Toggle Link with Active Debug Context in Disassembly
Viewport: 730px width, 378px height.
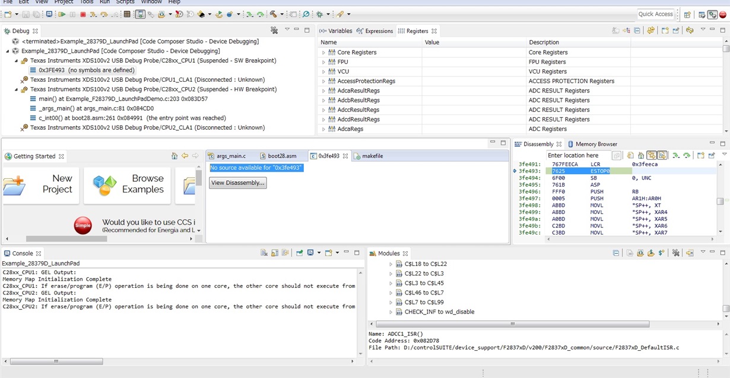coord(652,155)
